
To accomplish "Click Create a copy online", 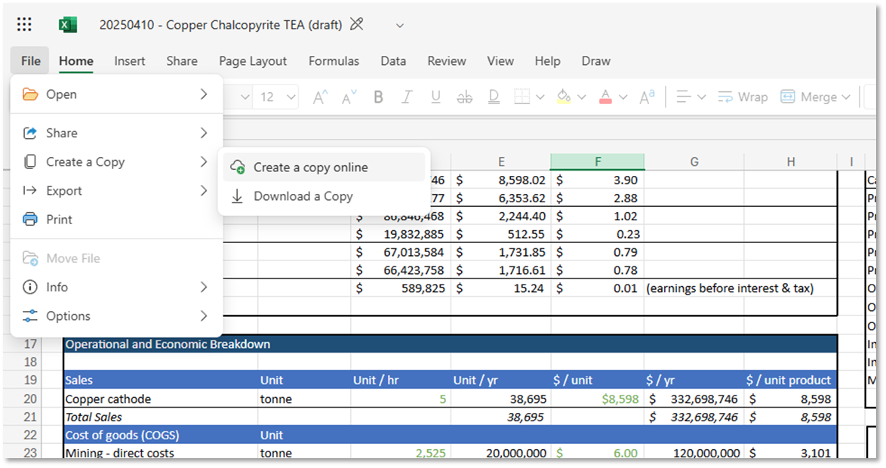I will (x=324, y=168).
